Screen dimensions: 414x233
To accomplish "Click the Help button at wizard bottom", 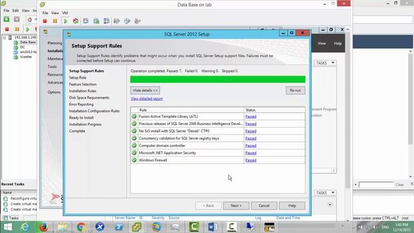I will 292,206.
